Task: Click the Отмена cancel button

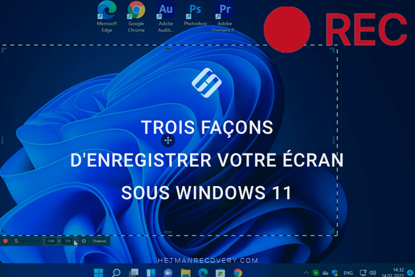Action: click(99, 241)
